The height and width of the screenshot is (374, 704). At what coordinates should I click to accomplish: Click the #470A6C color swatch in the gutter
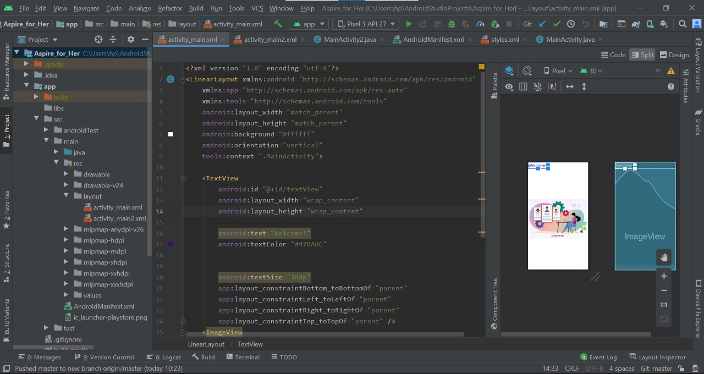(x=170, y=244)
